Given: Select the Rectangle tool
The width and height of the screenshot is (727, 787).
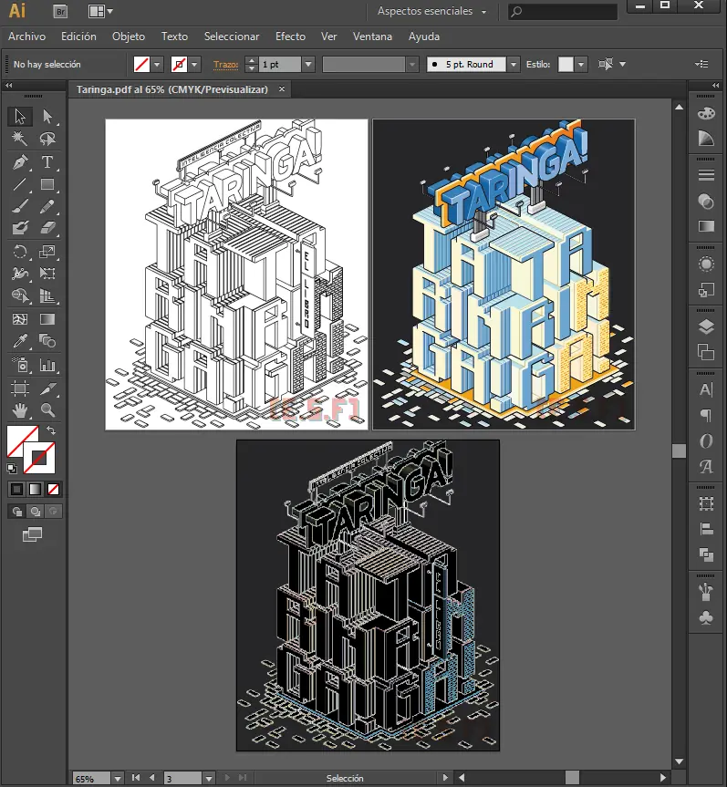Looking at the screenshot, I should [x=47, y=184].
